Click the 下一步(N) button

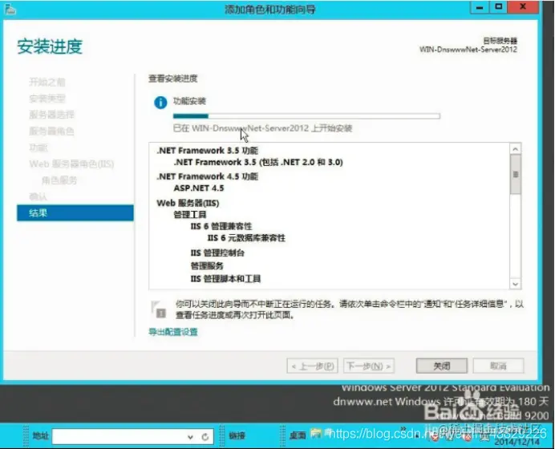point(369,366)
